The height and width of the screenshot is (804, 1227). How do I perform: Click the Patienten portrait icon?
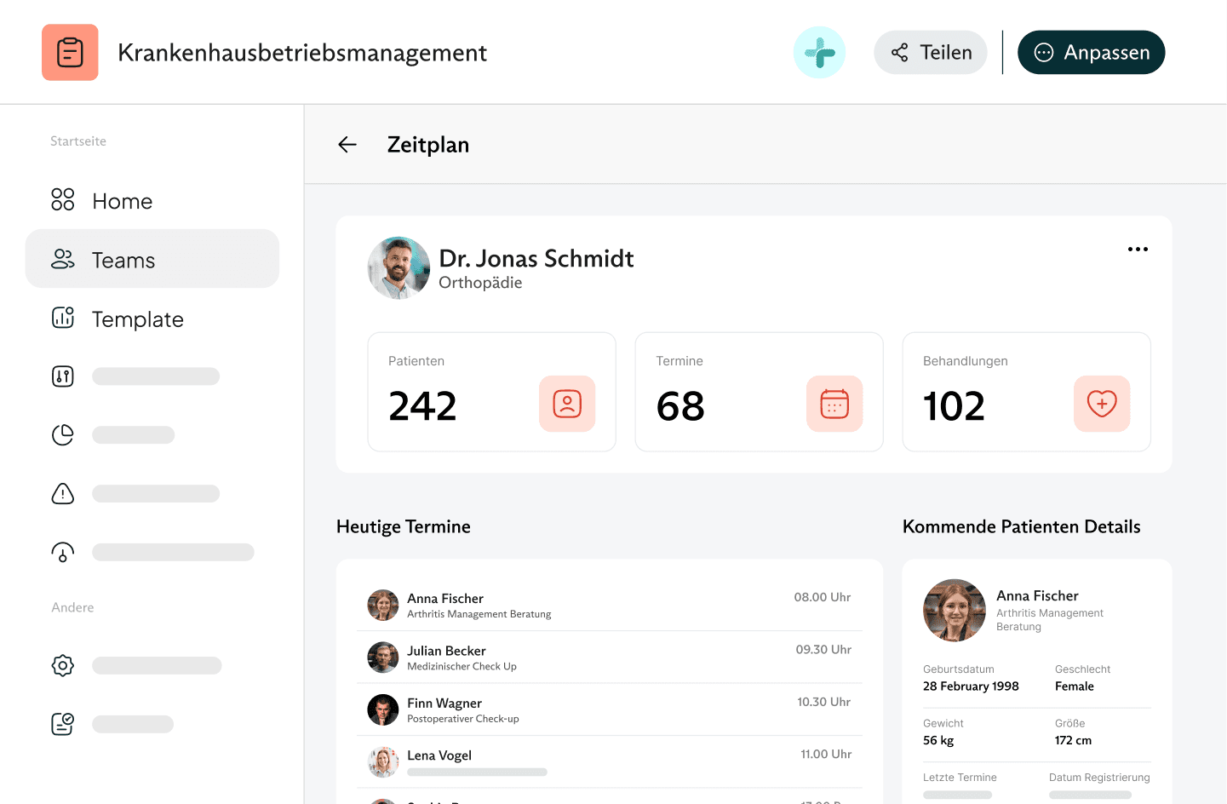point(567,404)
